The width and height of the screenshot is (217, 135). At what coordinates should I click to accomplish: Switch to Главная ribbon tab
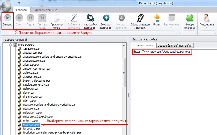point(21,10)
